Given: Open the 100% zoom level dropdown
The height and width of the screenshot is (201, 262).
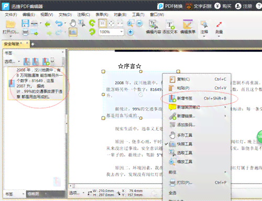Looking at the screenshot, I should click(x=122, y=31).
